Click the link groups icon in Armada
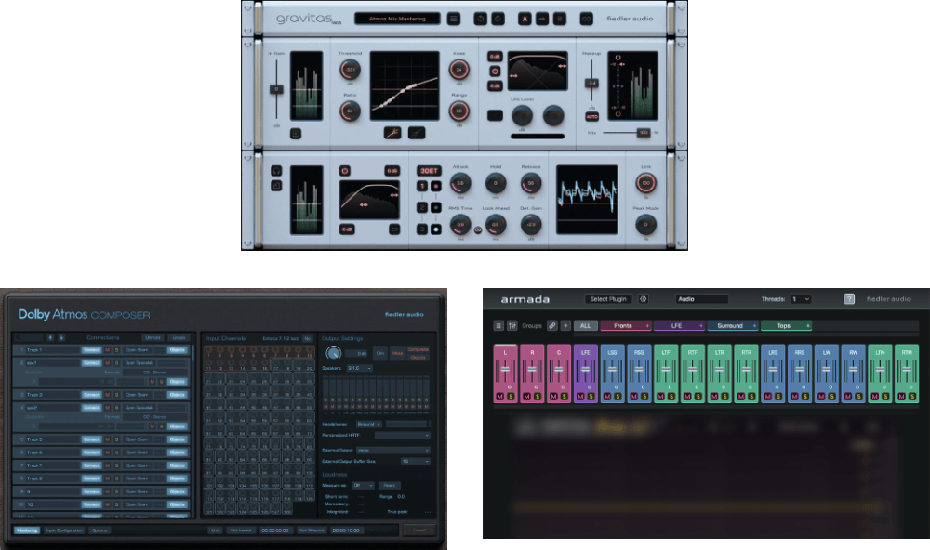Viewport: 930px width, 550px height. [552, 326]
